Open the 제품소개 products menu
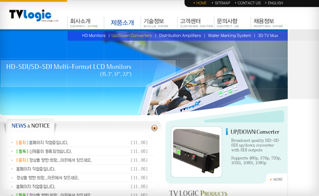319x196 pixels. pos(122,23)
